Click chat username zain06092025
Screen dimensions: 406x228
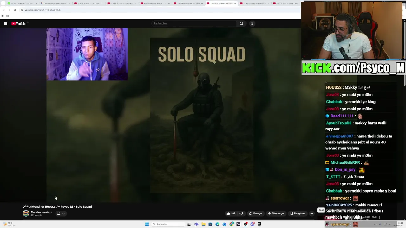click(x=339, y=205)
